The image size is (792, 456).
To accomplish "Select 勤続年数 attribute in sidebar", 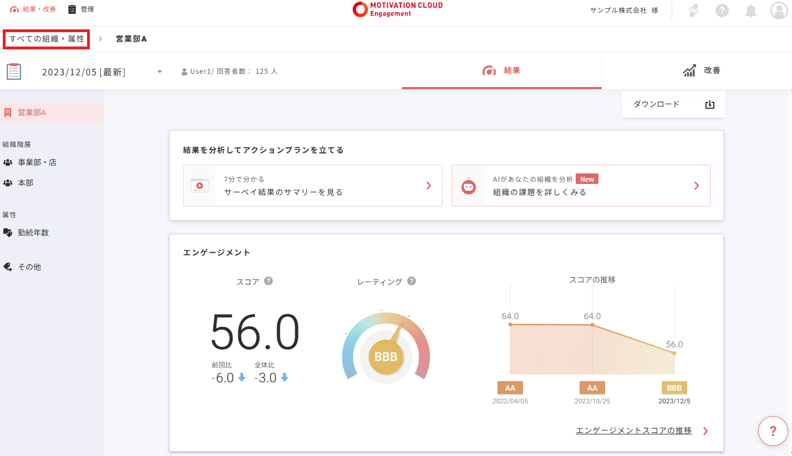I will pyautogui.click(x=33, y=233).
